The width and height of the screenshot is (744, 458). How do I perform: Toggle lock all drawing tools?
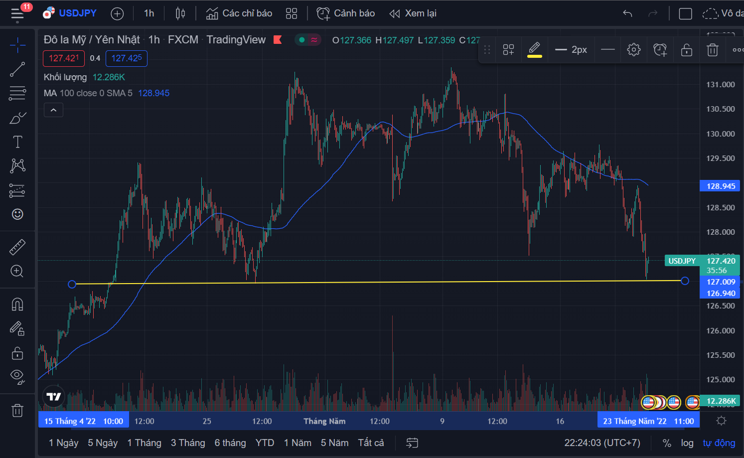click(17, 353)
